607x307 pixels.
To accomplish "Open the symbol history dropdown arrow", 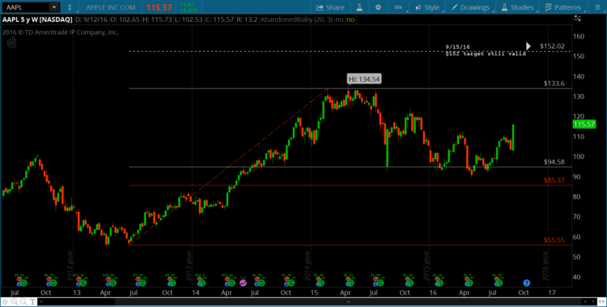I will (54, 7).
